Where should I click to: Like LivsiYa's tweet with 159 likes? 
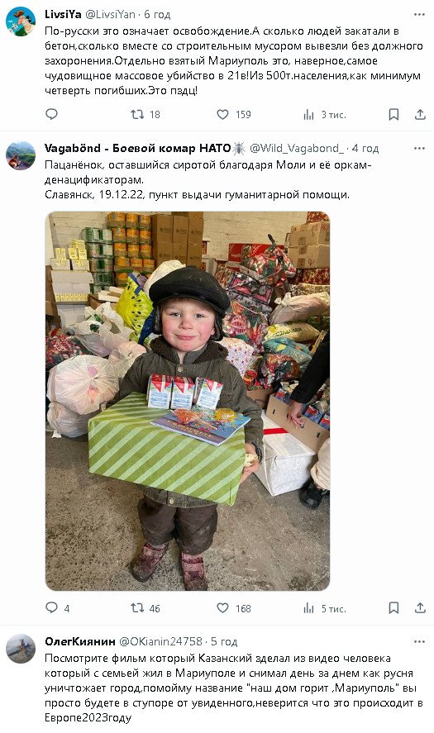234,114
